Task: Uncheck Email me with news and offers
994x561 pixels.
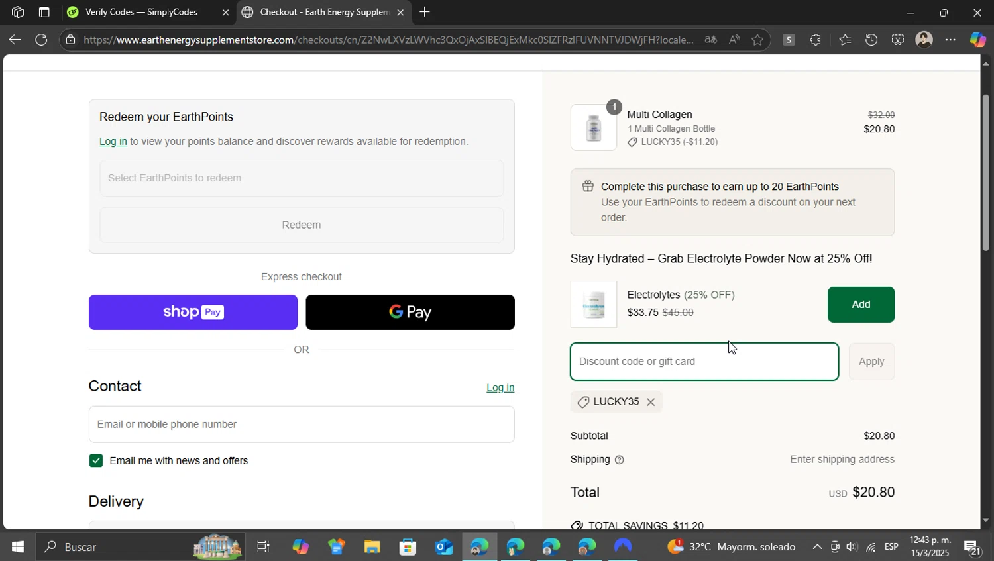Action: (x=96, y=460)
